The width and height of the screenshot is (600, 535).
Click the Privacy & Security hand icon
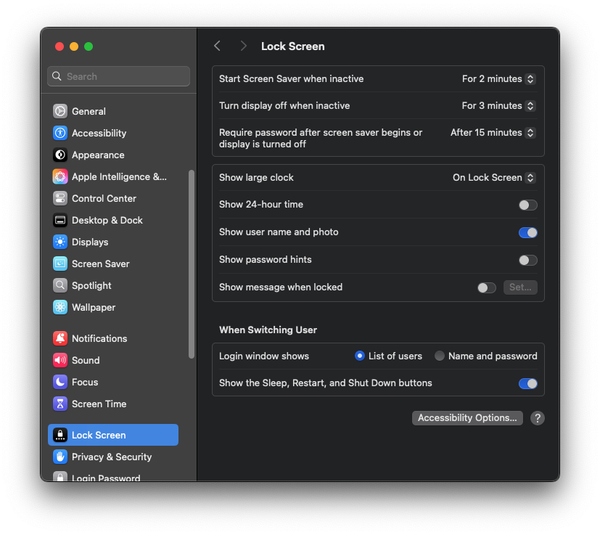click(x=60, y=457)
